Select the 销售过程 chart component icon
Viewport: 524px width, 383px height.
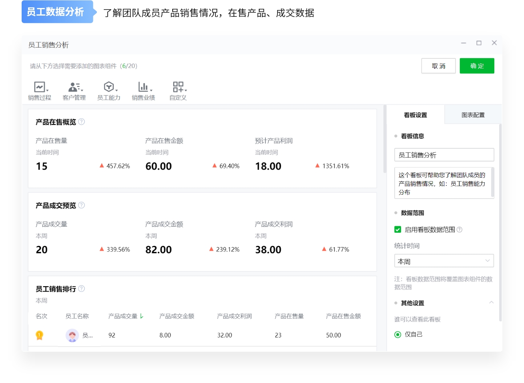(39, 86)
